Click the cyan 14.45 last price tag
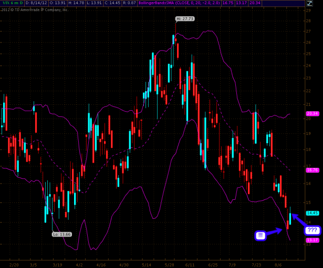323x268 pixels. click(x=312, y=213)
